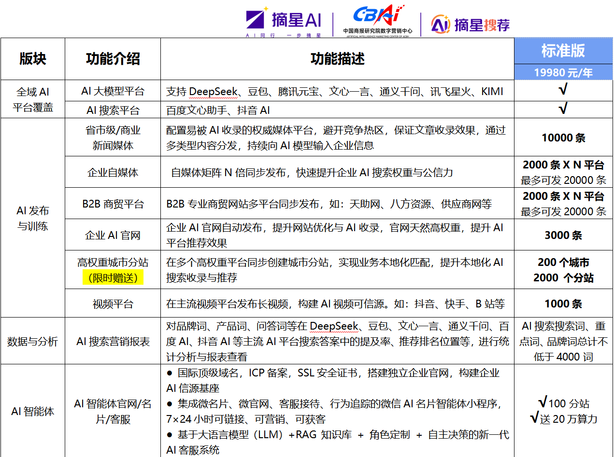Click the 对品牌词、产品词、问答词 description
Image resolution: width=614 pixels, height=457 pixels.
click(337, 341)
